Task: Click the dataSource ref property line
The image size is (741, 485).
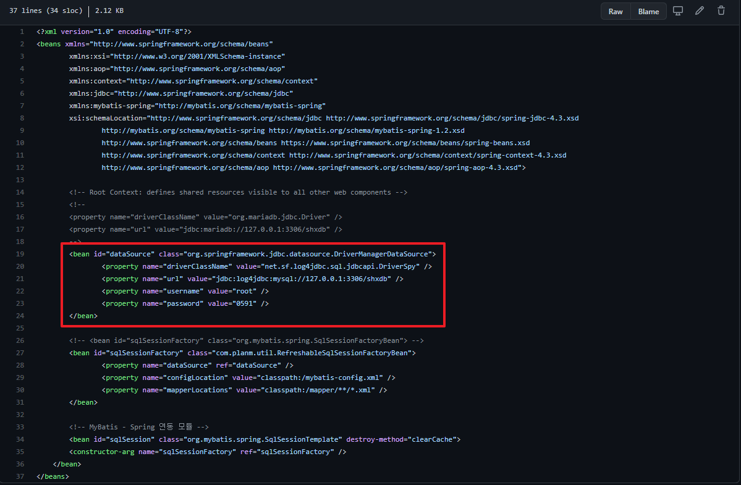Action: [198, 366]
